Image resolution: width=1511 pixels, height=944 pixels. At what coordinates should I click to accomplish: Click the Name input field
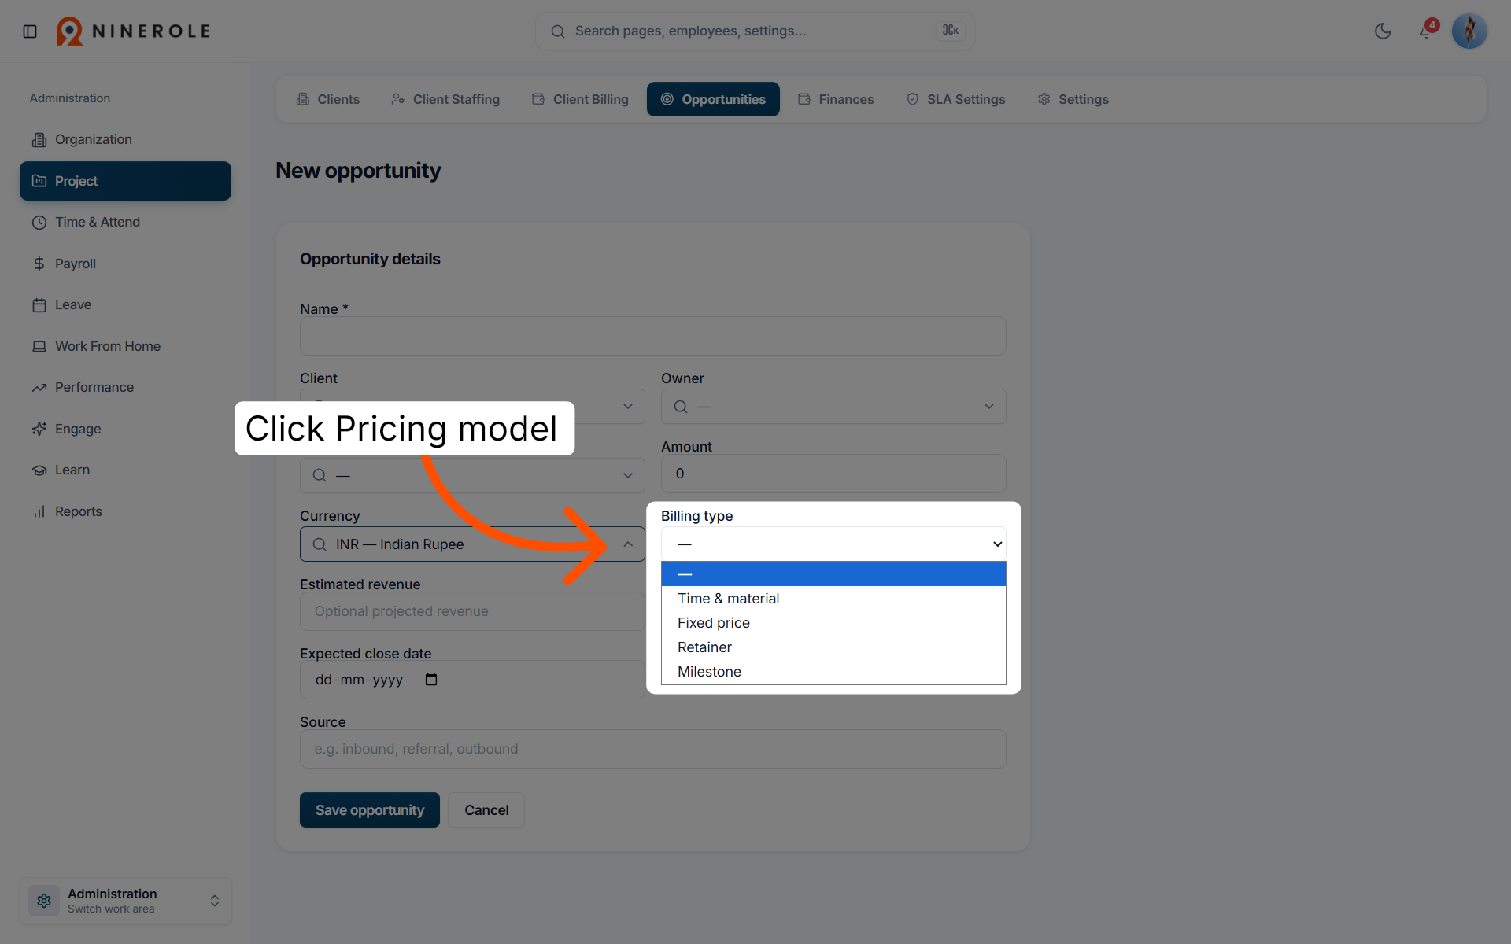pos(652,336)
